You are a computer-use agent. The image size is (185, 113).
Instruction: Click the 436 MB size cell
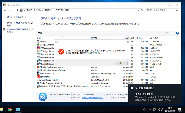pyautogui.click(x=144, y=41)
